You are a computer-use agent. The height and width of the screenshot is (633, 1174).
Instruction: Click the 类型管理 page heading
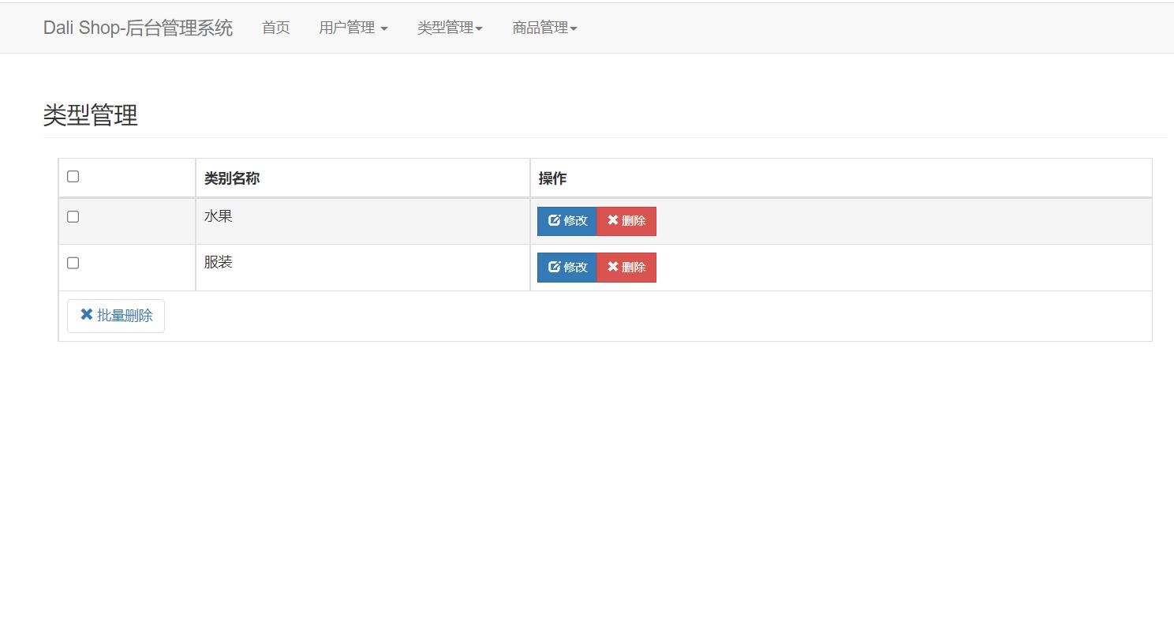pos(91,115)
